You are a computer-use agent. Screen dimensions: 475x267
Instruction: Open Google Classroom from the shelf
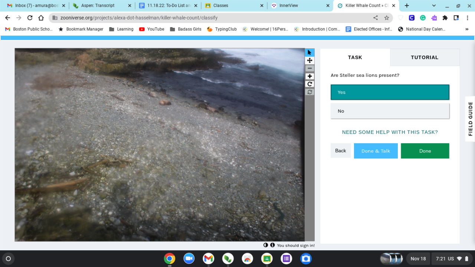pos(267,258)
